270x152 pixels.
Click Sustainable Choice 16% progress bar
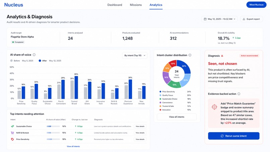(53, 126)
